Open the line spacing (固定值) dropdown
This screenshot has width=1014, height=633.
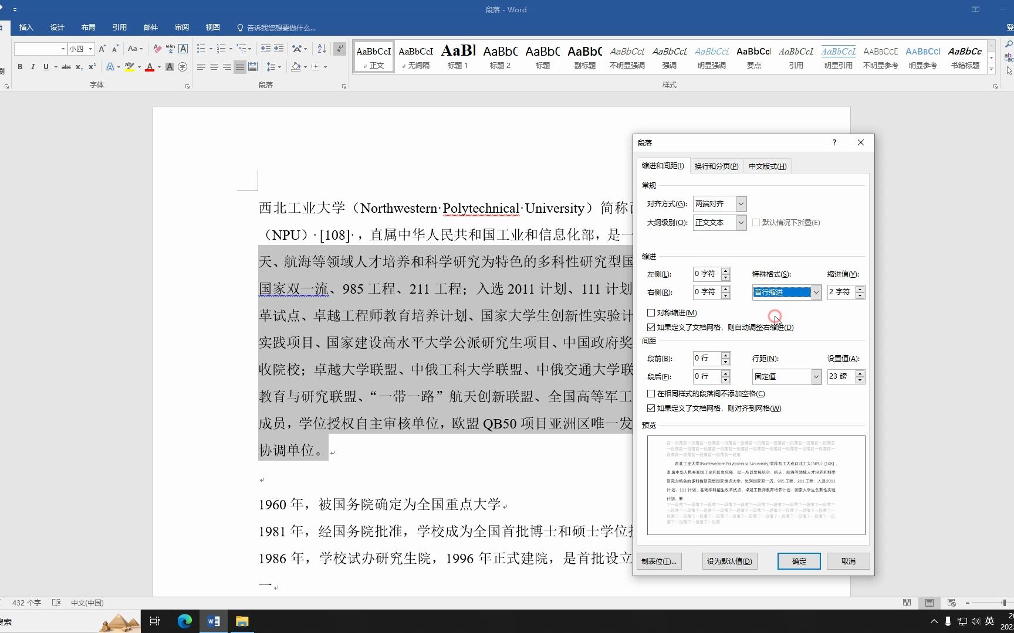(x=816, y=377)
